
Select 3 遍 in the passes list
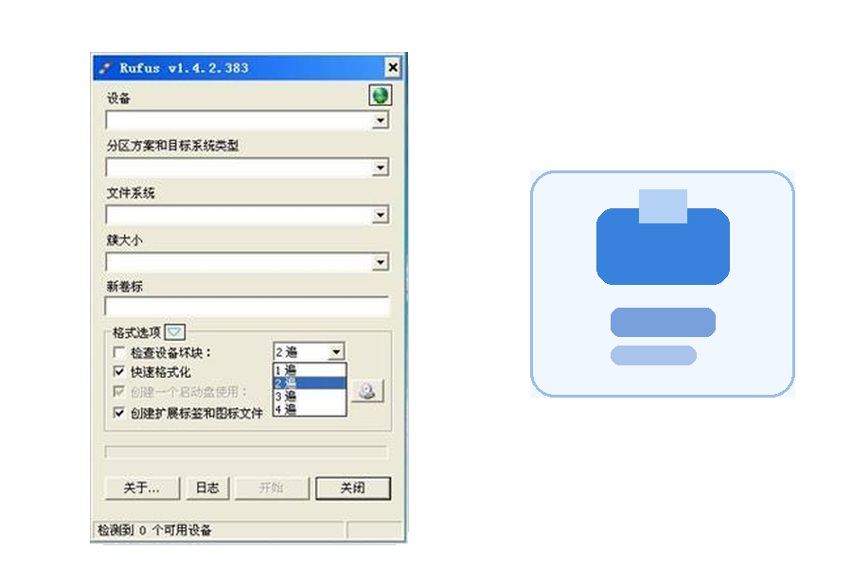(310, 397)
